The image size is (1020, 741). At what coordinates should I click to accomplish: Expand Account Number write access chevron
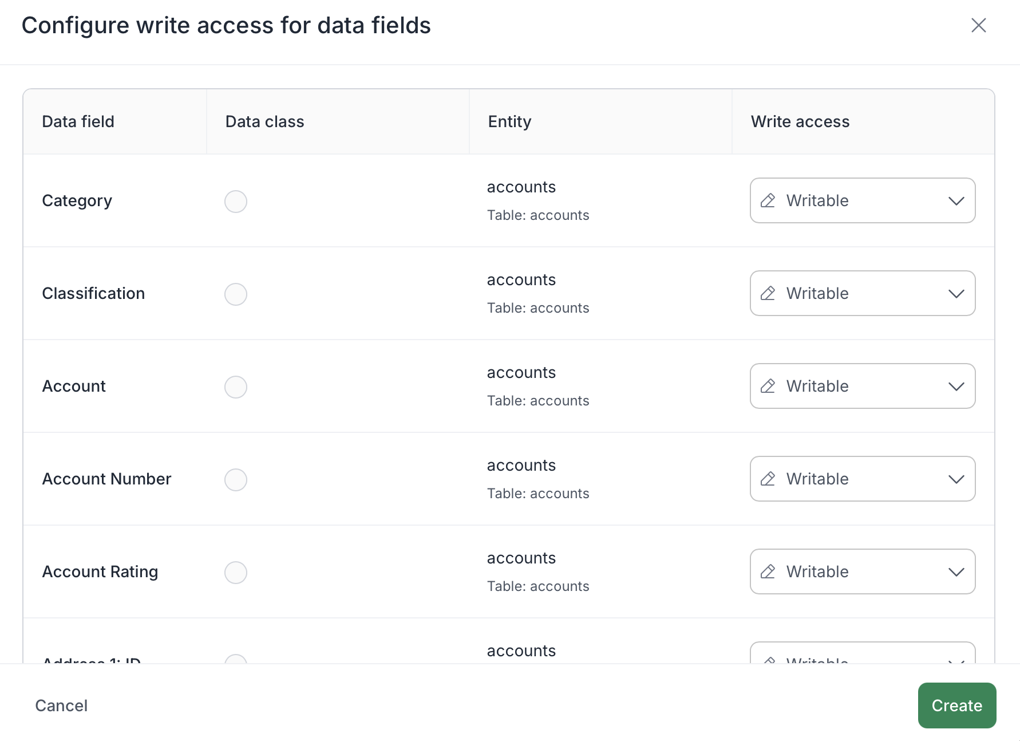point(956,479)
